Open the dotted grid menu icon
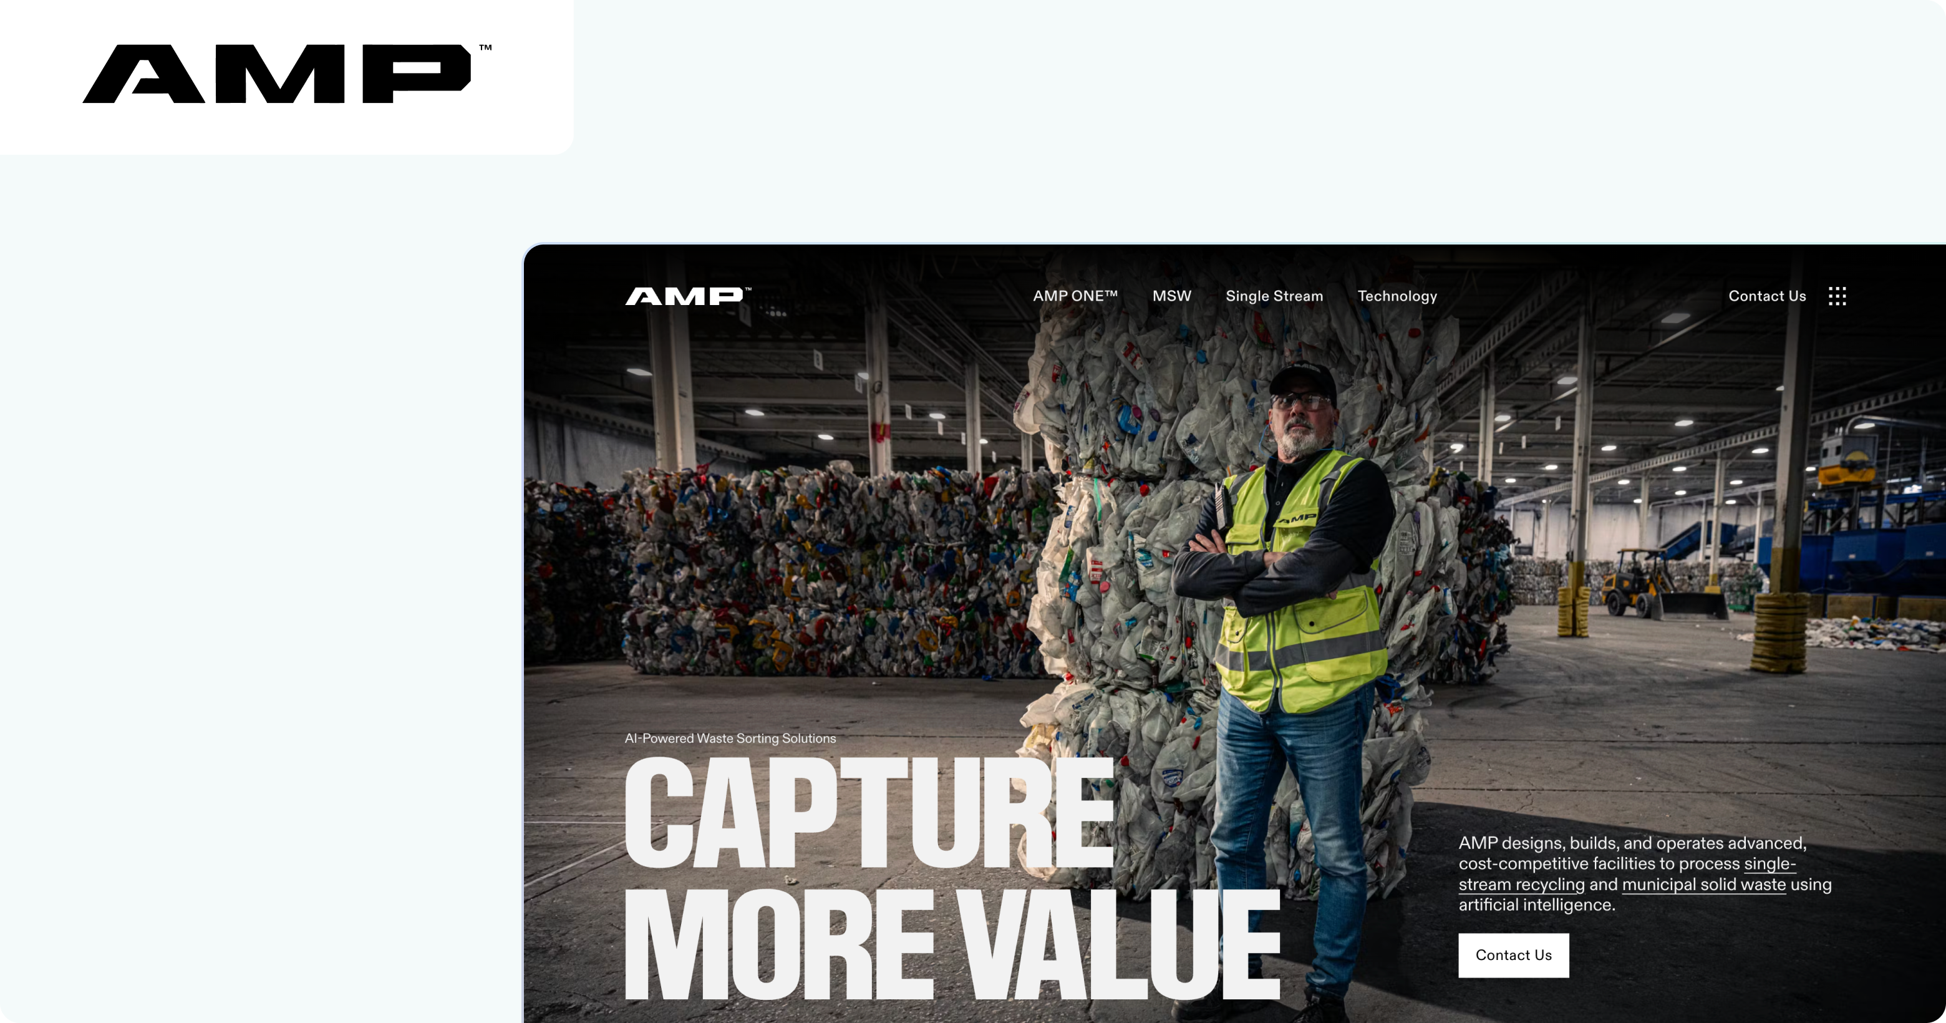Image resolution: width=1946 pixels, height=1023 pixels. coord(1837,296)
